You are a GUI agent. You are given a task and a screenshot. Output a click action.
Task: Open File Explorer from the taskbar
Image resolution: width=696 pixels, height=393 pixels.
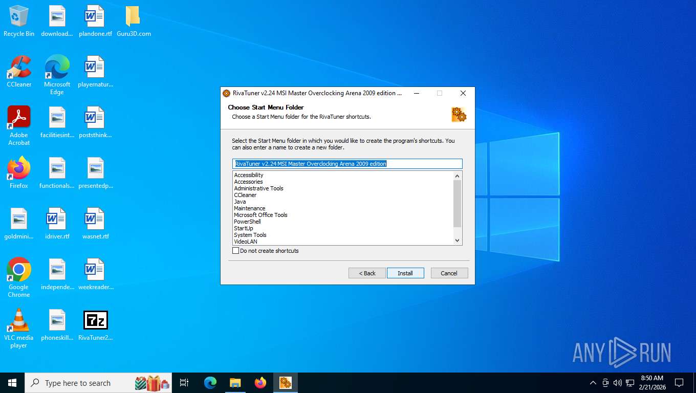coord(235,383)
